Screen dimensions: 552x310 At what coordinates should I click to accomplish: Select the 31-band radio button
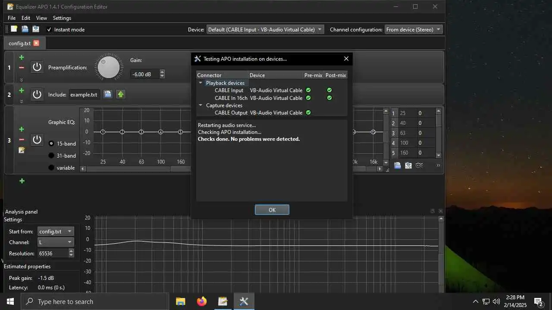pyautogui.click(x=51, y=155)
